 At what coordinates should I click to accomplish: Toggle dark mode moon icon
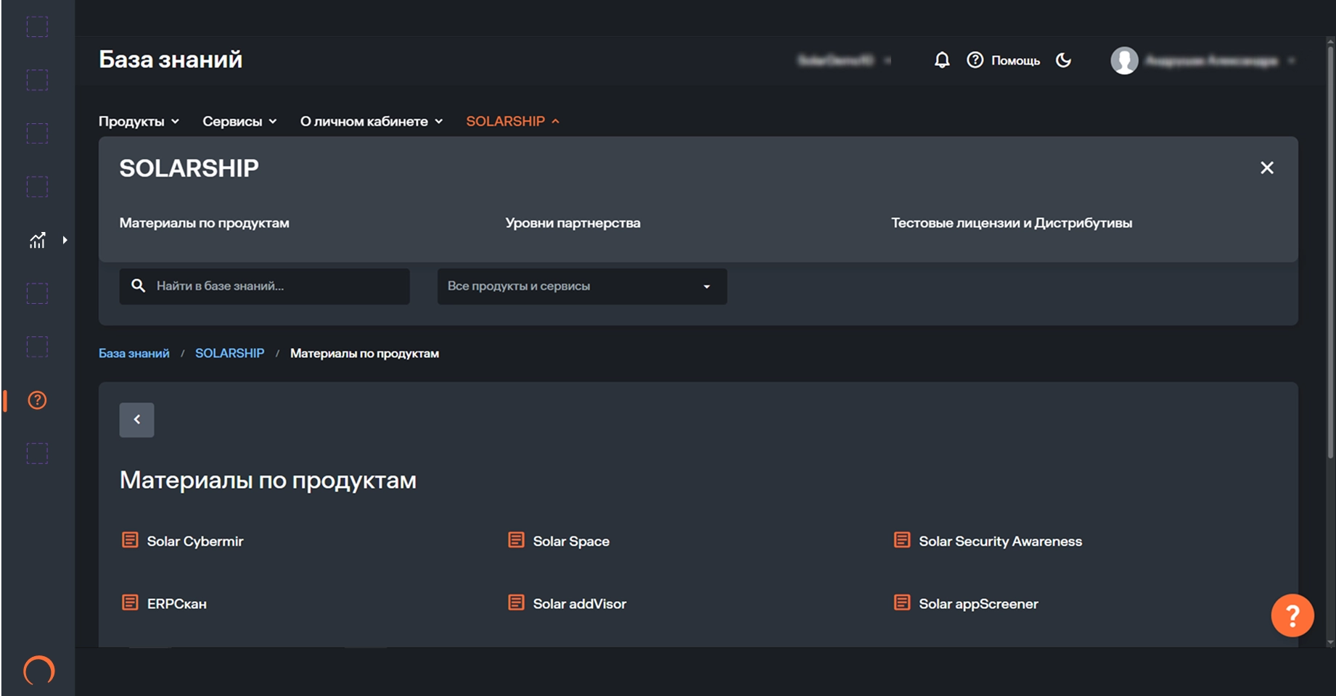pos(1063,60)
